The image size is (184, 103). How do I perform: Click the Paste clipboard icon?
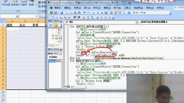[x=75, y=13]
